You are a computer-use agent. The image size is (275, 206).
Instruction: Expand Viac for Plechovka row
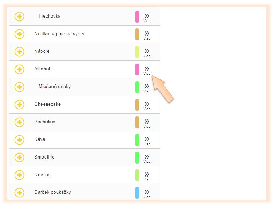point(147,18)
